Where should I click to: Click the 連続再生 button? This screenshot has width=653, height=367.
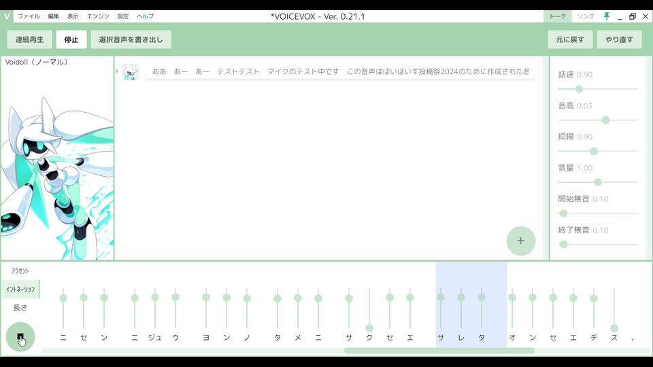point(29,39)
